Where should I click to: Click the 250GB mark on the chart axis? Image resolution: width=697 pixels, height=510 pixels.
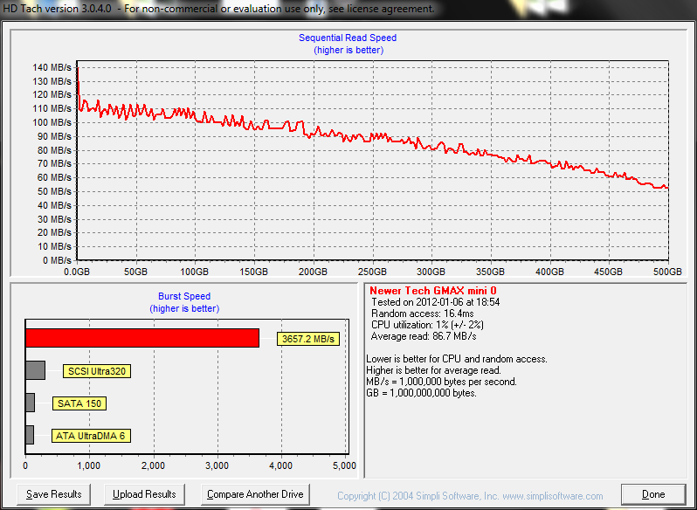pos(372,272)
